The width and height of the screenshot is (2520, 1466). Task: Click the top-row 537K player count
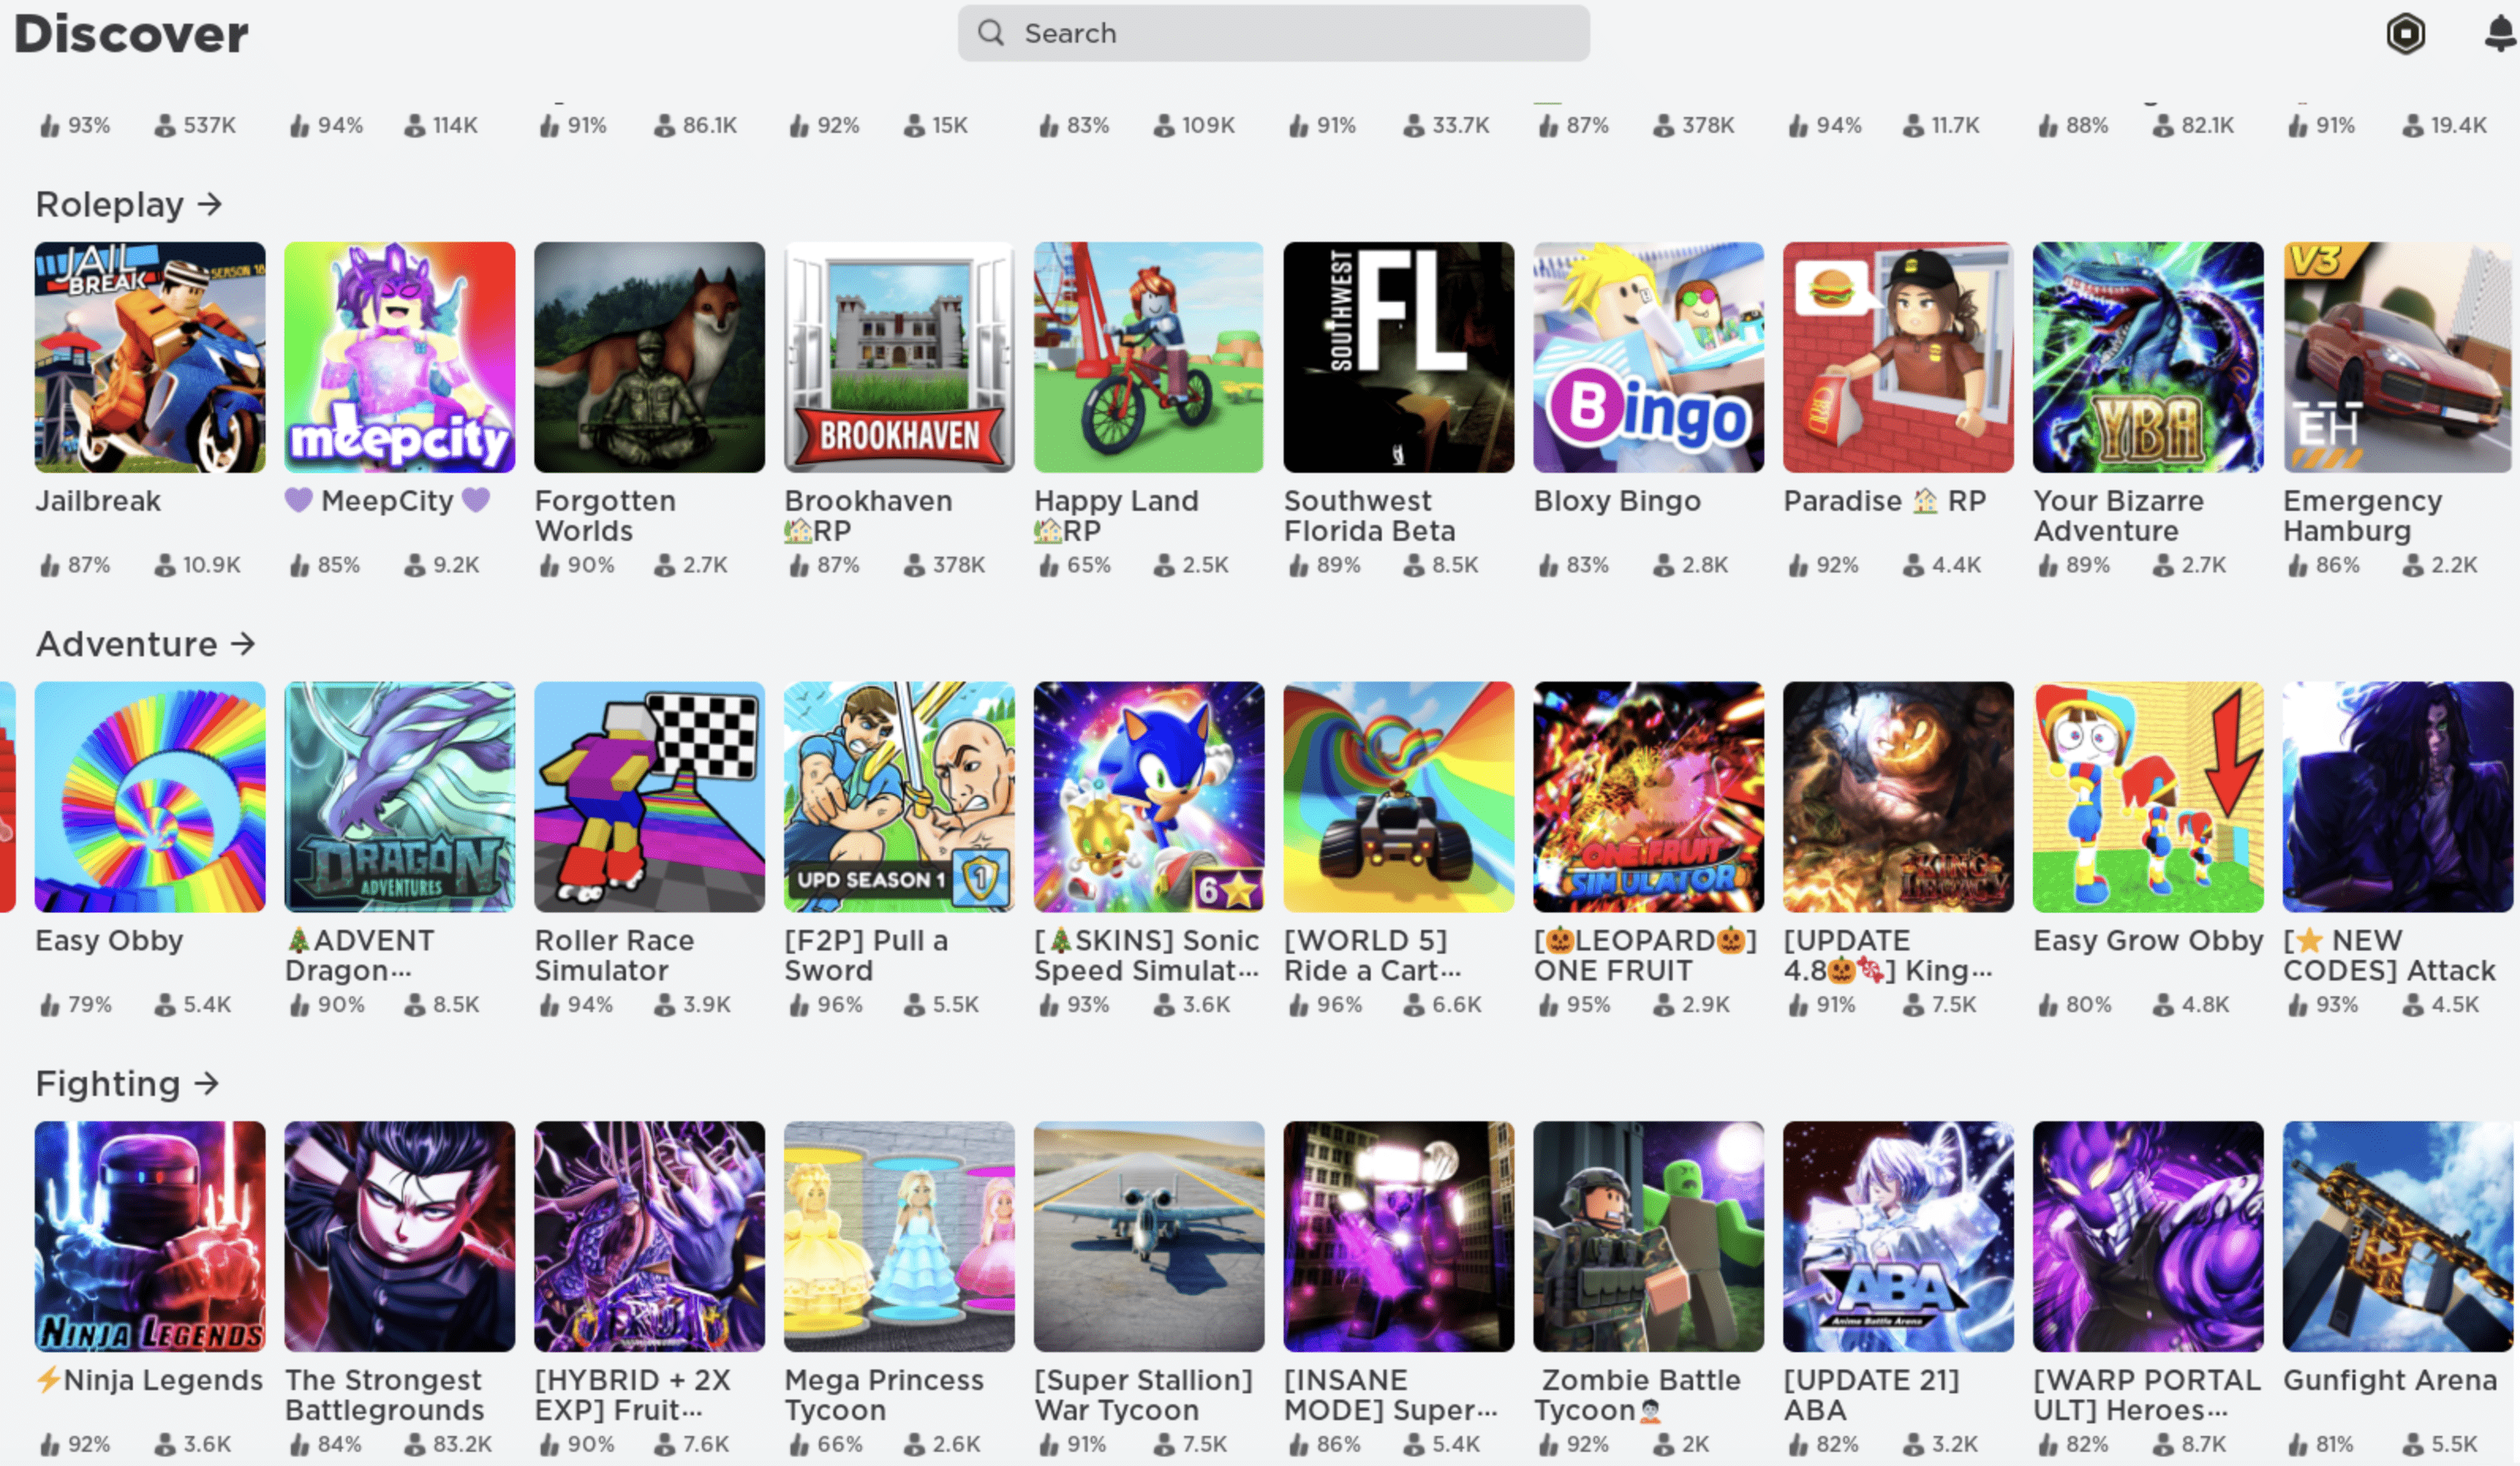(196, 125)
